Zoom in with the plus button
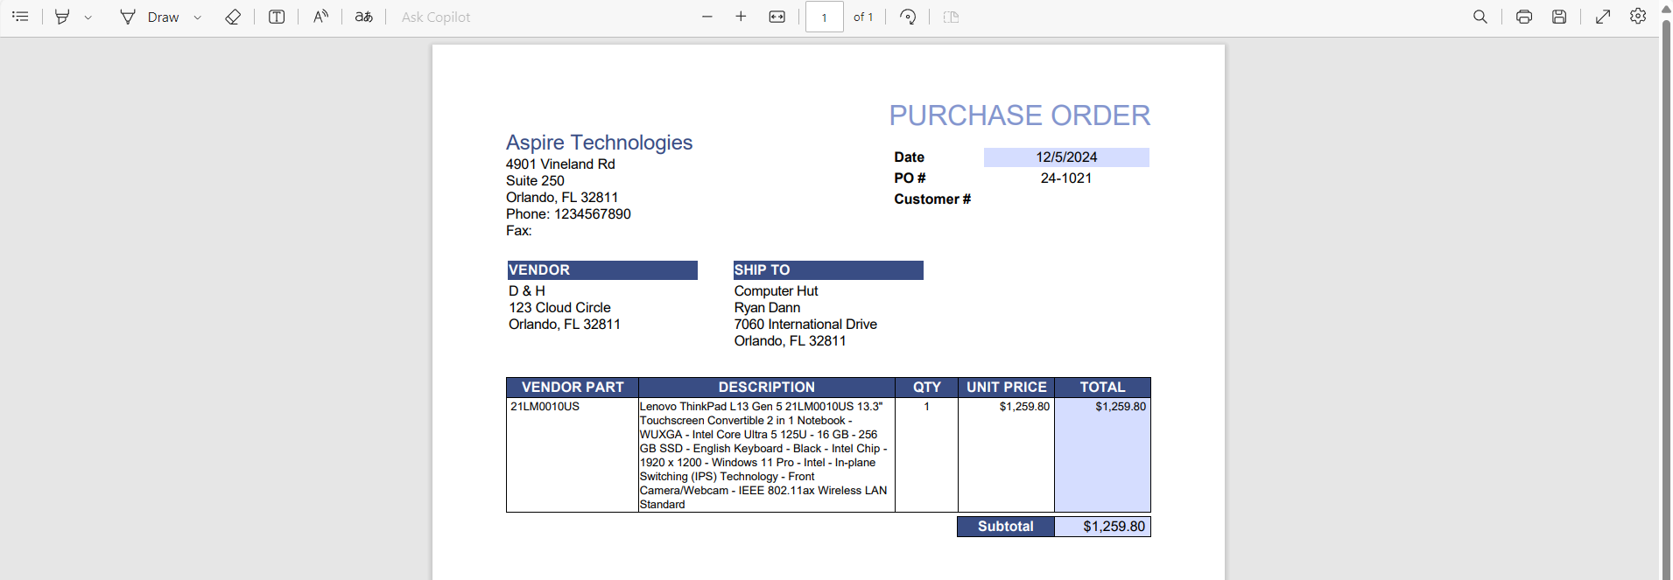 pos(741,17)
